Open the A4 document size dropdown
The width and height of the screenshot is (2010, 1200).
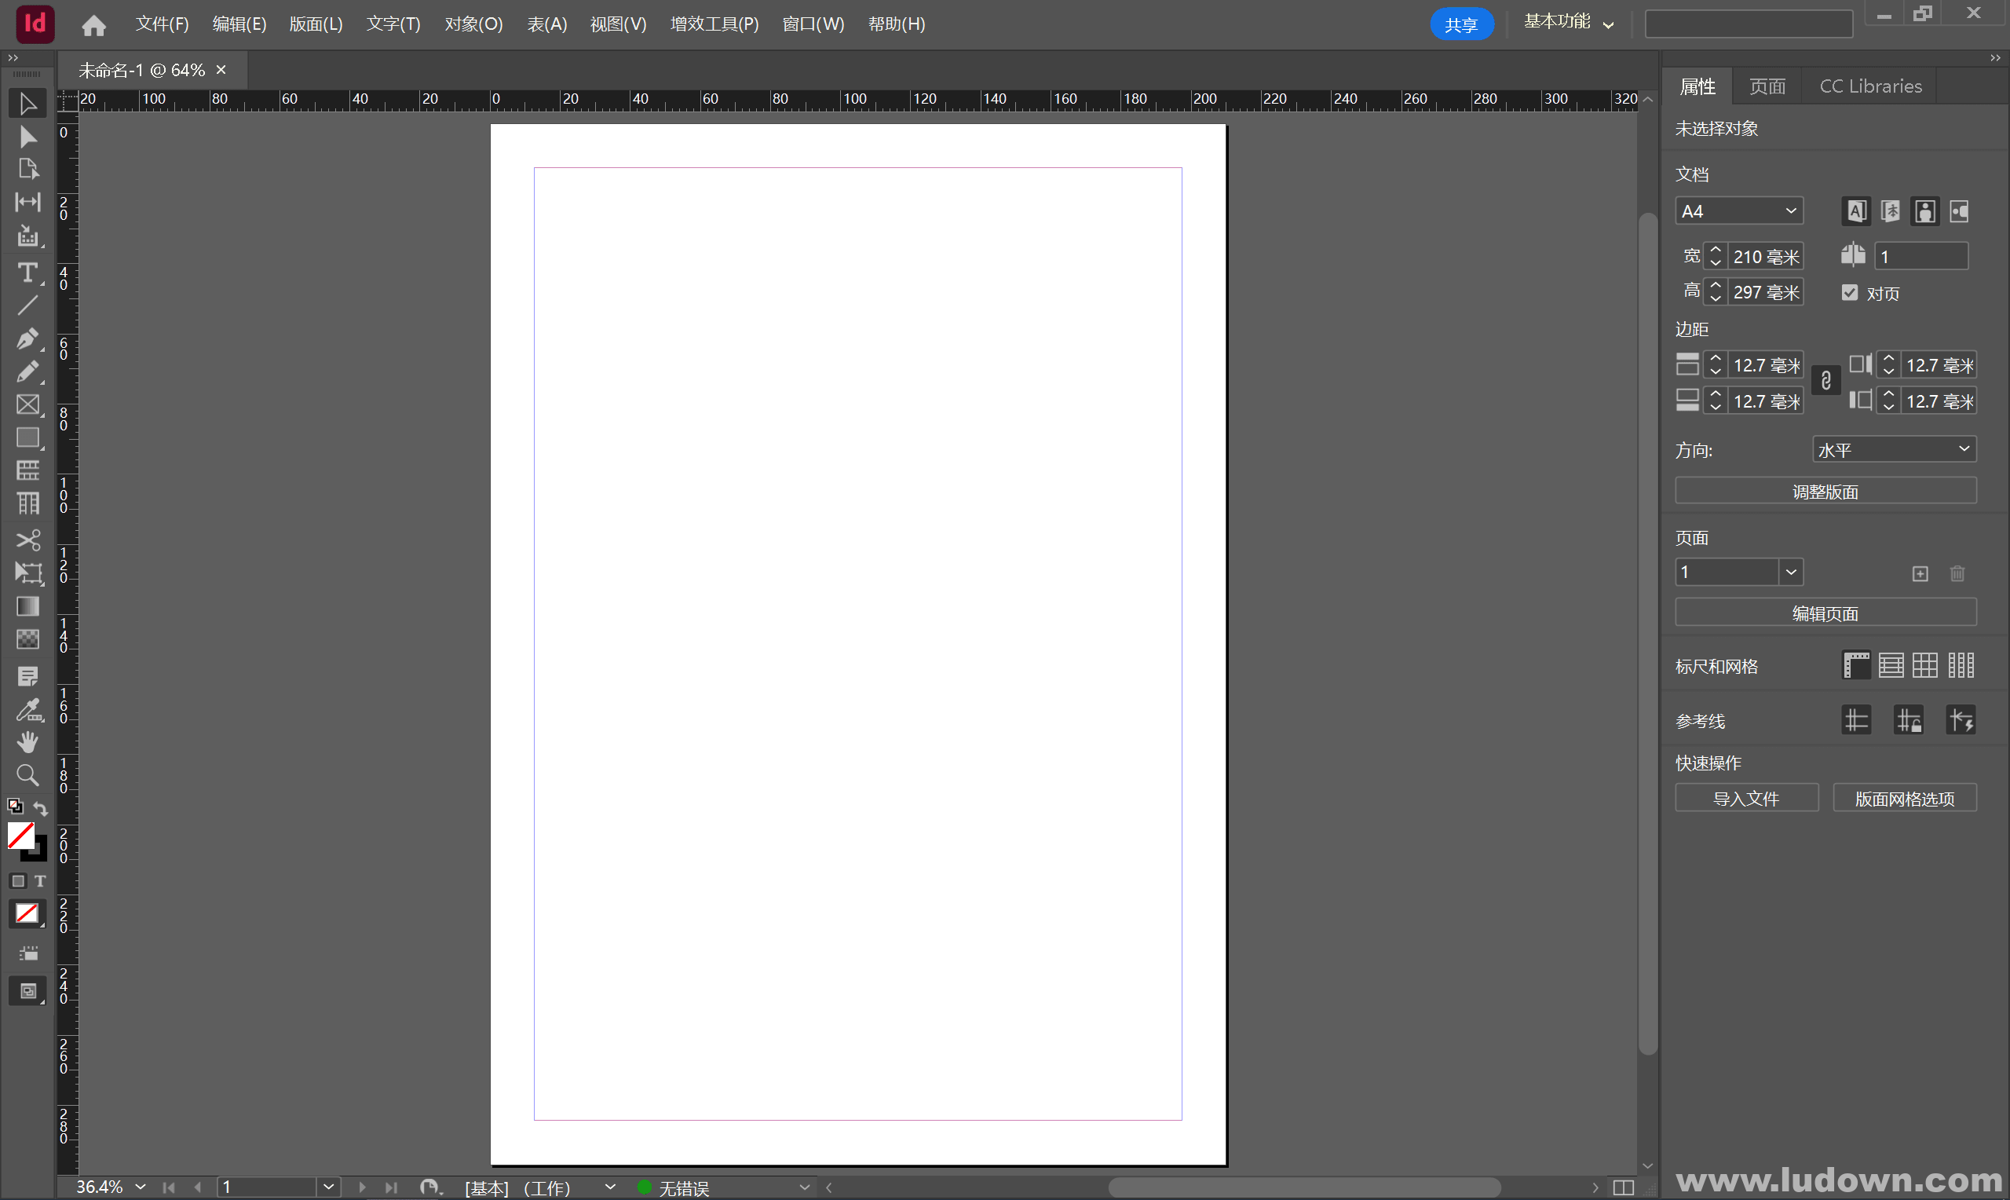[x=1738, y=210]
